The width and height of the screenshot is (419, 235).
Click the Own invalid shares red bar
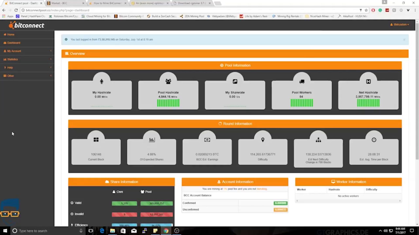(124, 214)
